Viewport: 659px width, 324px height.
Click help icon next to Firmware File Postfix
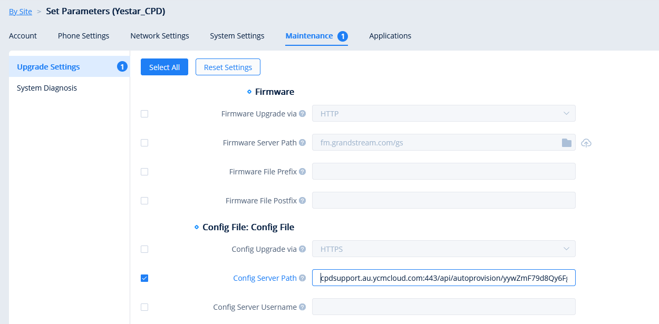303,201
